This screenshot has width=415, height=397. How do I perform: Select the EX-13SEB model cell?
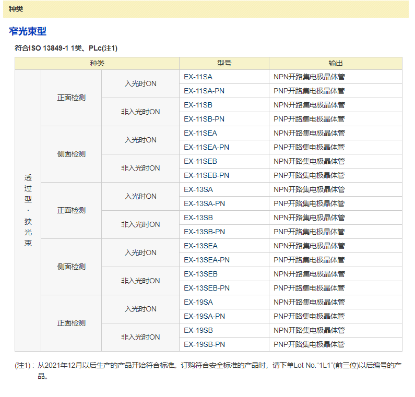click(200, 274)
